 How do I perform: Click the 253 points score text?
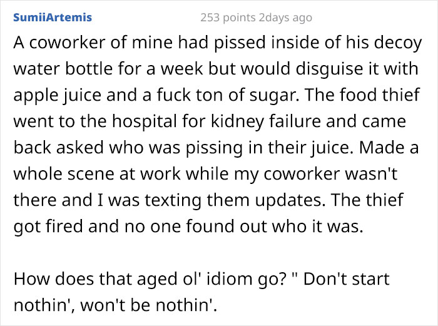click(228, 18)
